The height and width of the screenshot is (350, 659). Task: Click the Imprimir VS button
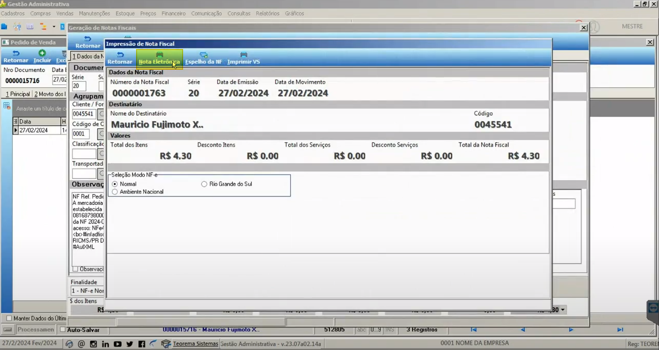coord(243,58)
